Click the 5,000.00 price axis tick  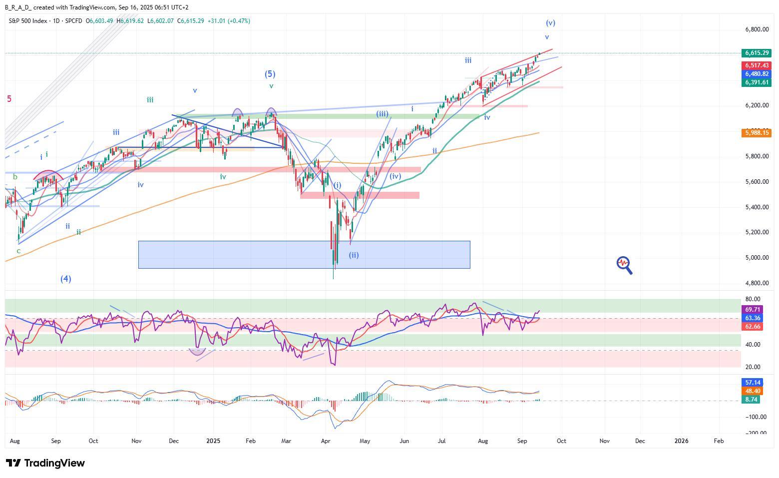[757, 258]
